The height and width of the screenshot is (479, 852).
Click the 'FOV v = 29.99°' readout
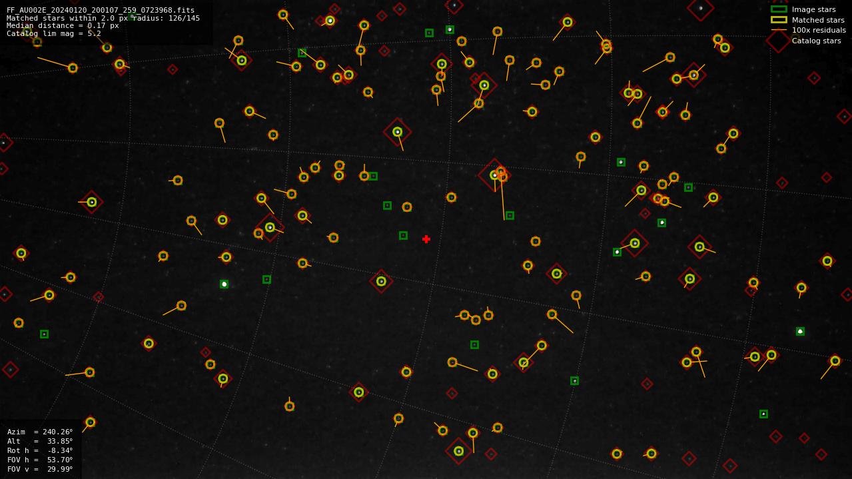[40, 469]
